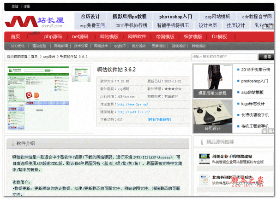The height and width of the screenshot is (199, 277).
Task: Click the software rating stars
Action: pyautogui.click(x=173, y=89)
